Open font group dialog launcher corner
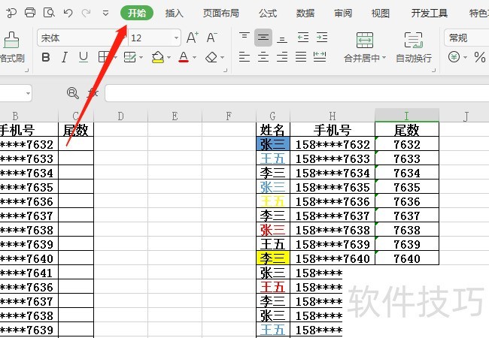 pos(225,71)
